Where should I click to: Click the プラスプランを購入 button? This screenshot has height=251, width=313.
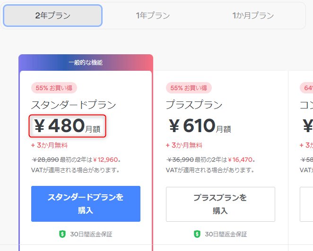(220, 204)
